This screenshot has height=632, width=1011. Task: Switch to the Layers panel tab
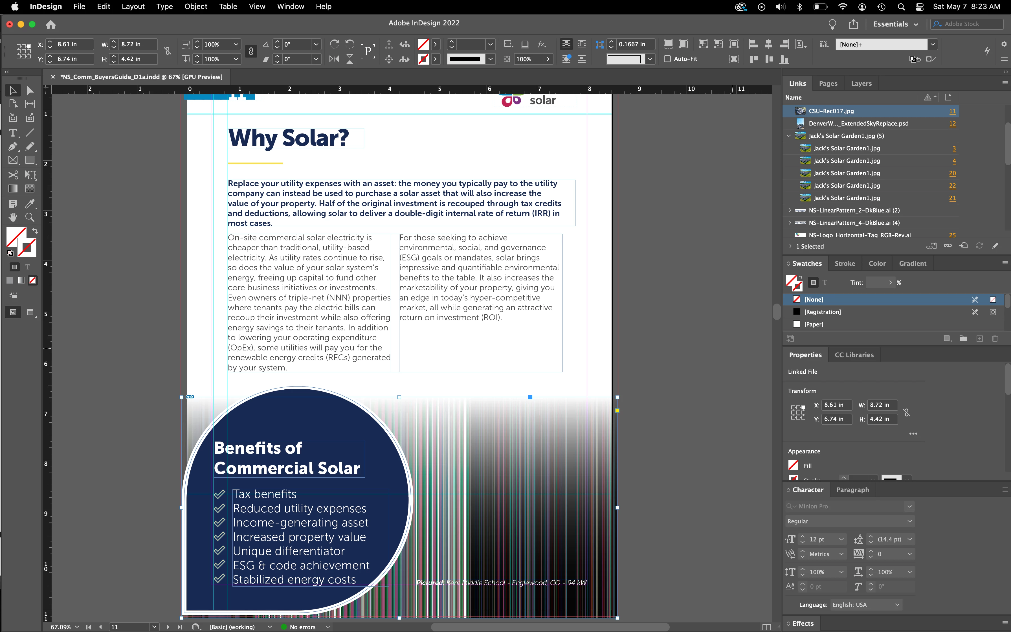pyautogui.click(x=861, y=83)
